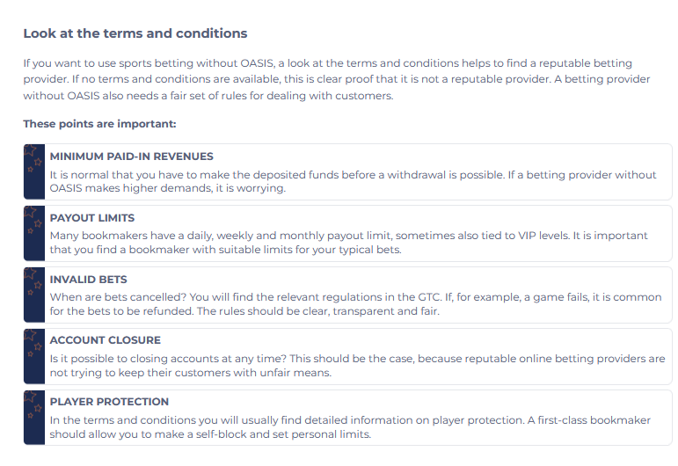Select the ACCOUNT CLOSURE heading

105,340
